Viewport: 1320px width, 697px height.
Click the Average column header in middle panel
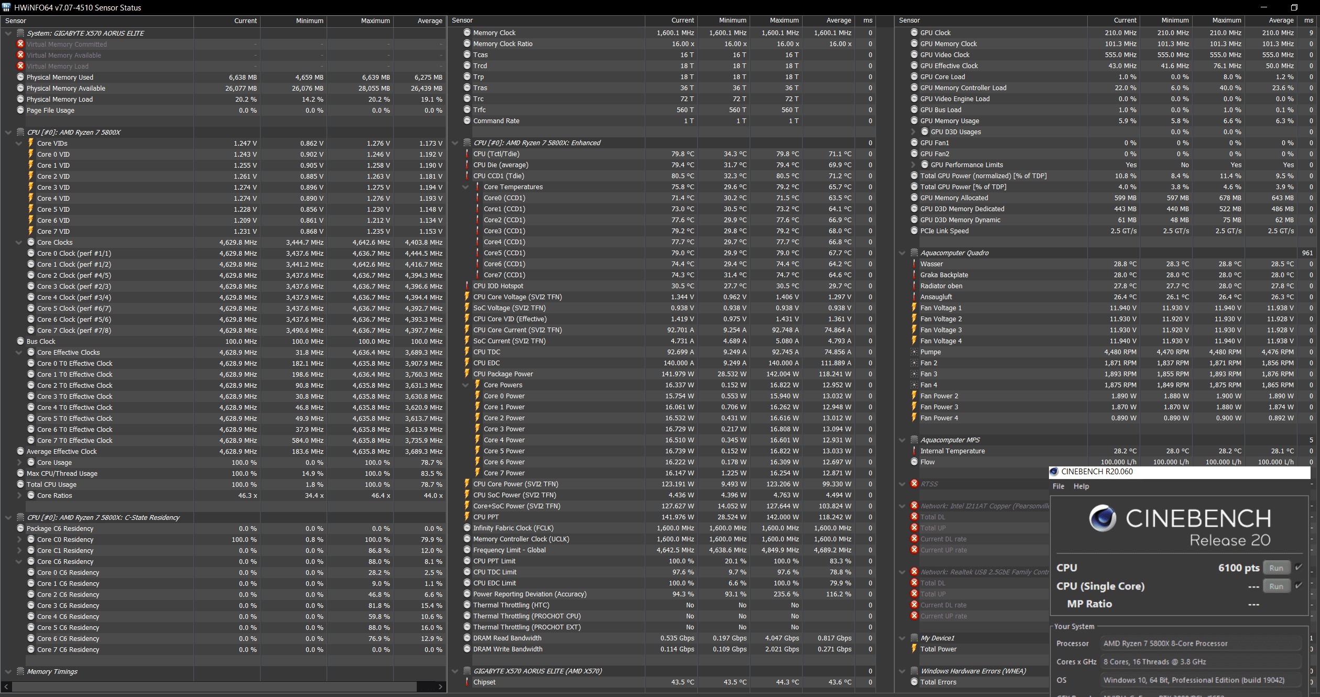[x=828, y=20]
